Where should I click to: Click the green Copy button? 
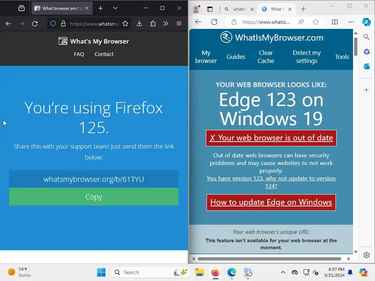tap(94, 196)
